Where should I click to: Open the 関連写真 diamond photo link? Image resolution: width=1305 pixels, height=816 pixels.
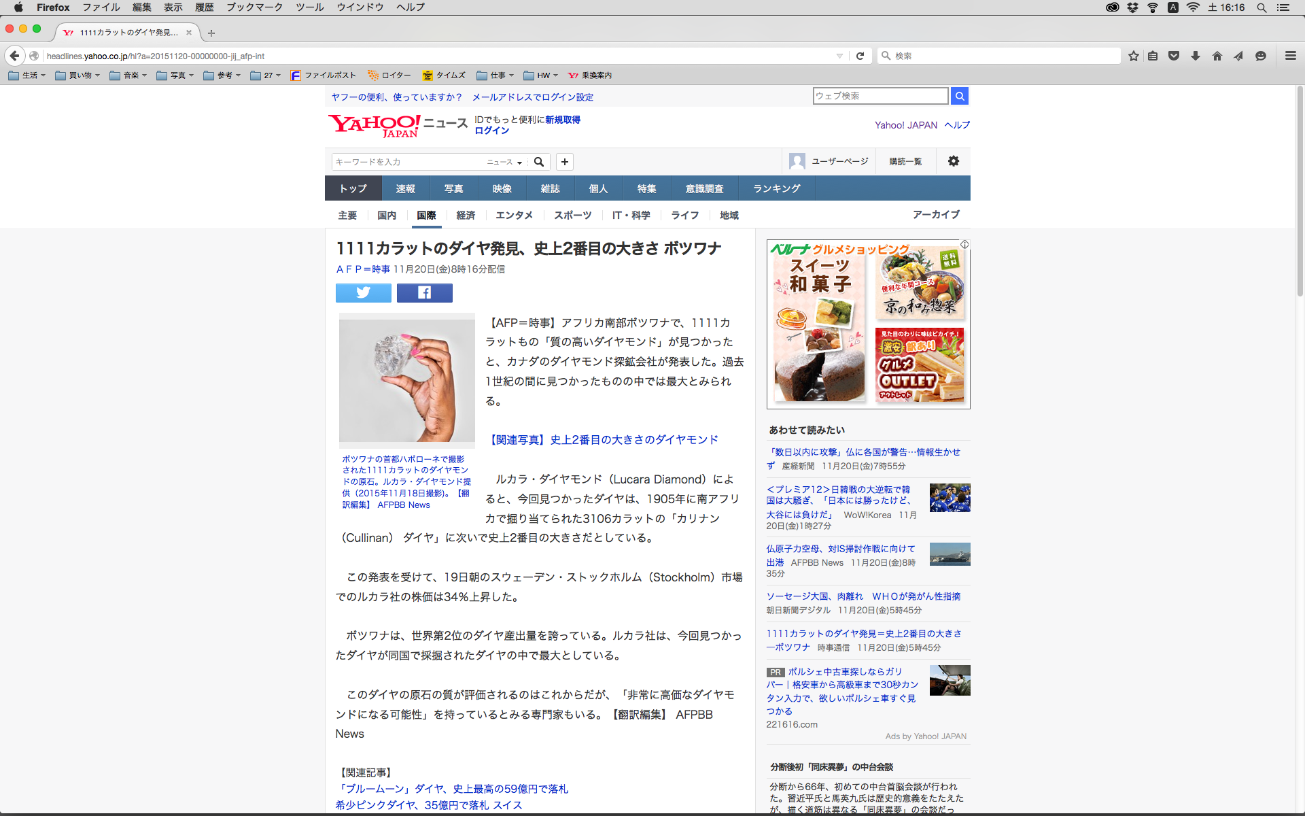(x=604, y=440)
